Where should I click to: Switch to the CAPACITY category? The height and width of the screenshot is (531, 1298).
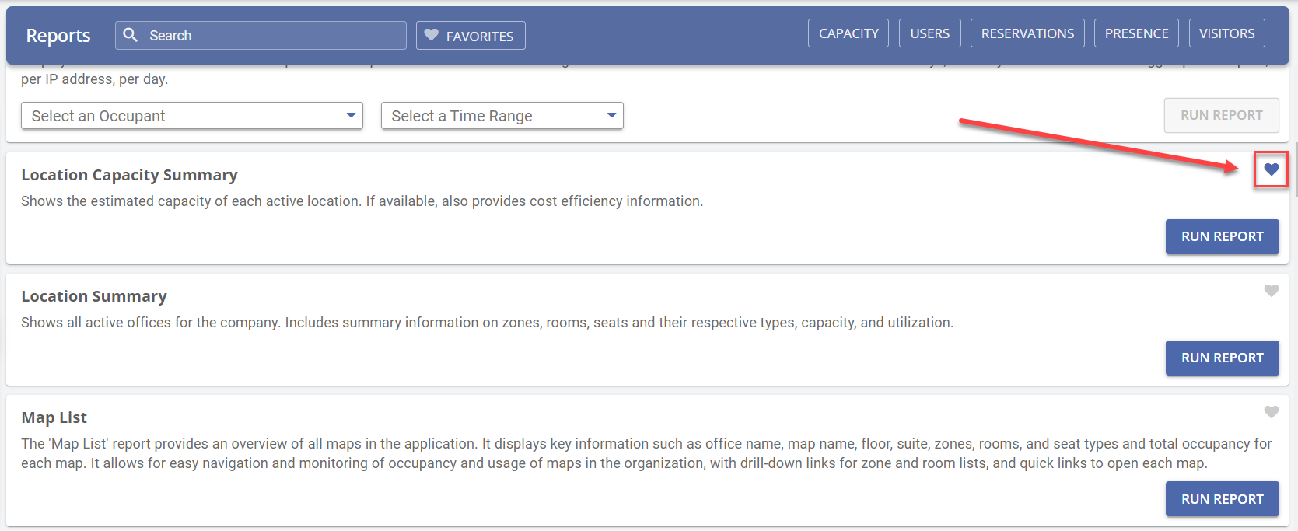pos(848,33)
